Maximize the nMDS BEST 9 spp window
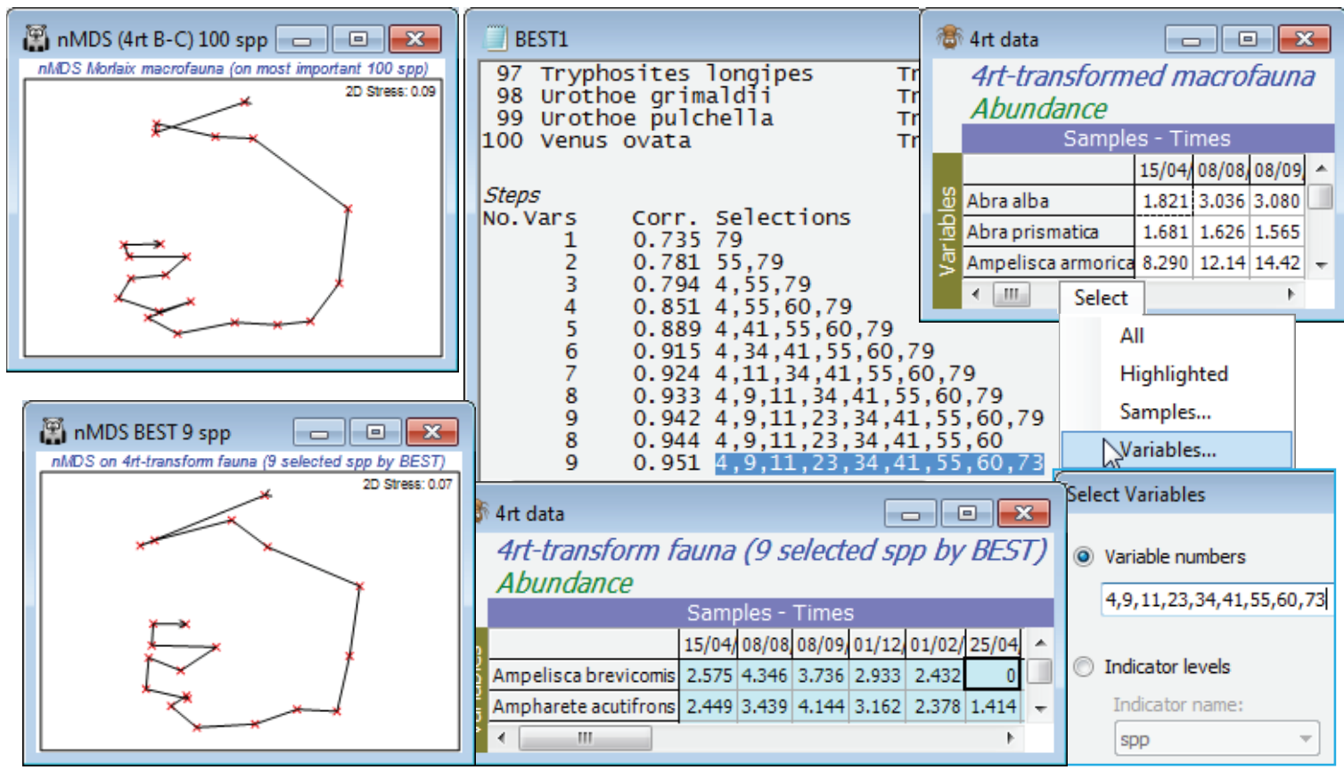This screenshot has height=770, width=1344. [x=374, y=432]
